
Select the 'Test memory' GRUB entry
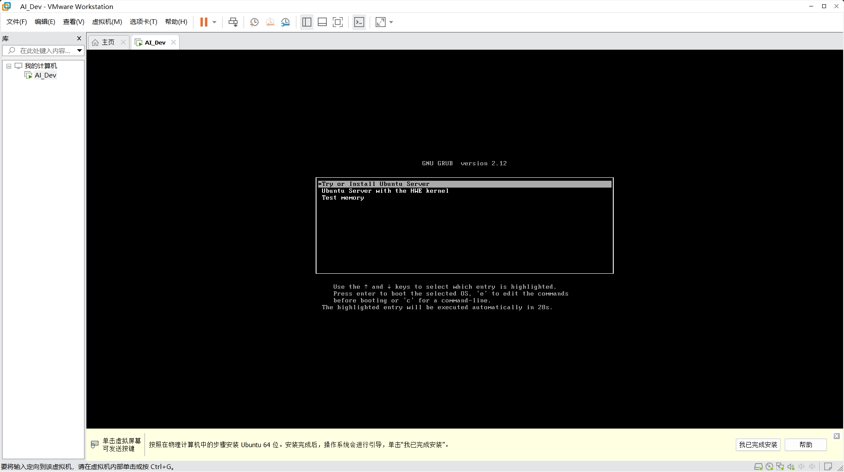(x=343, y=197)
